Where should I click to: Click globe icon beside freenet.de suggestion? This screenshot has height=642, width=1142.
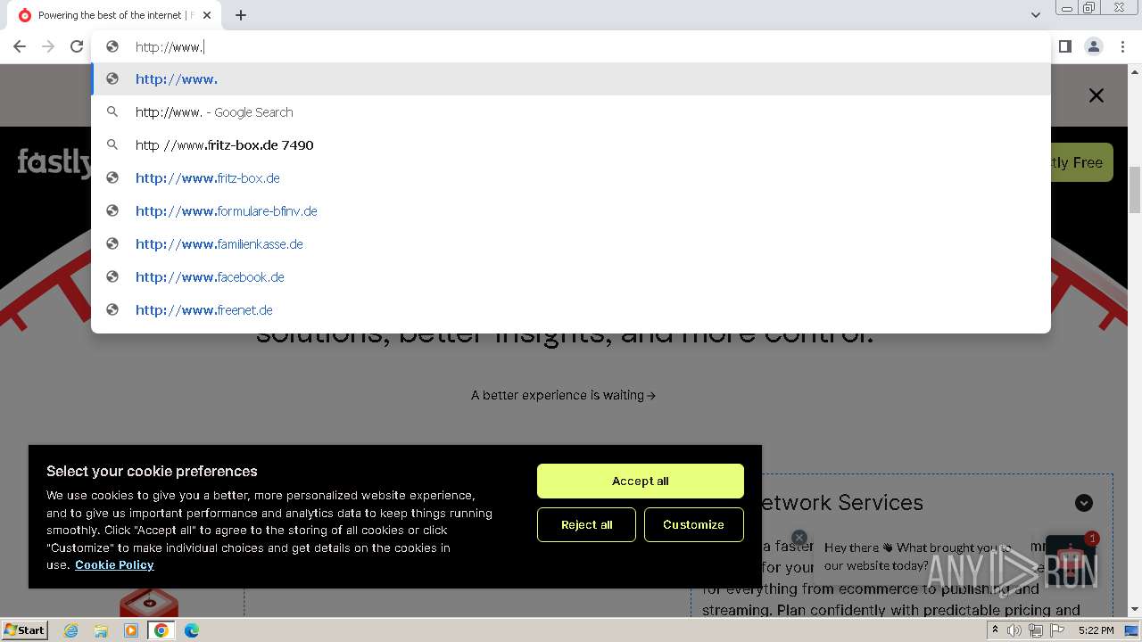[112, 310]
